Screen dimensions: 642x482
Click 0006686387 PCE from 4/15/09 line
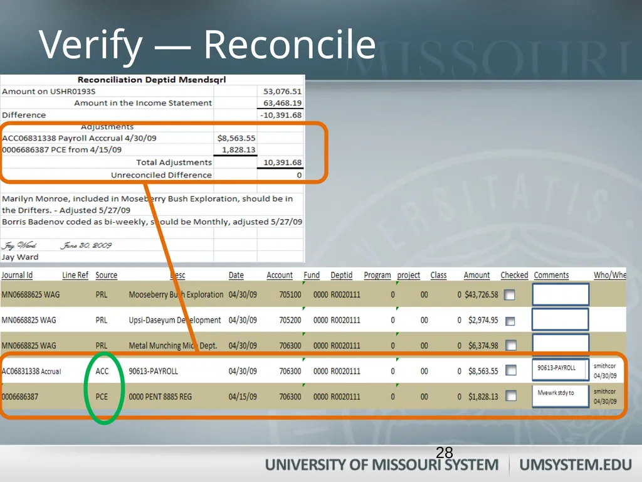pos(62,149)
